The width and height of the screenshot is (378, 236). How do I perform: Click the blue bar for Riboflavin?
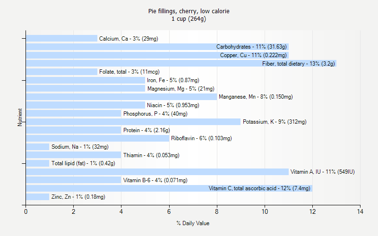(x=98, y=138)
